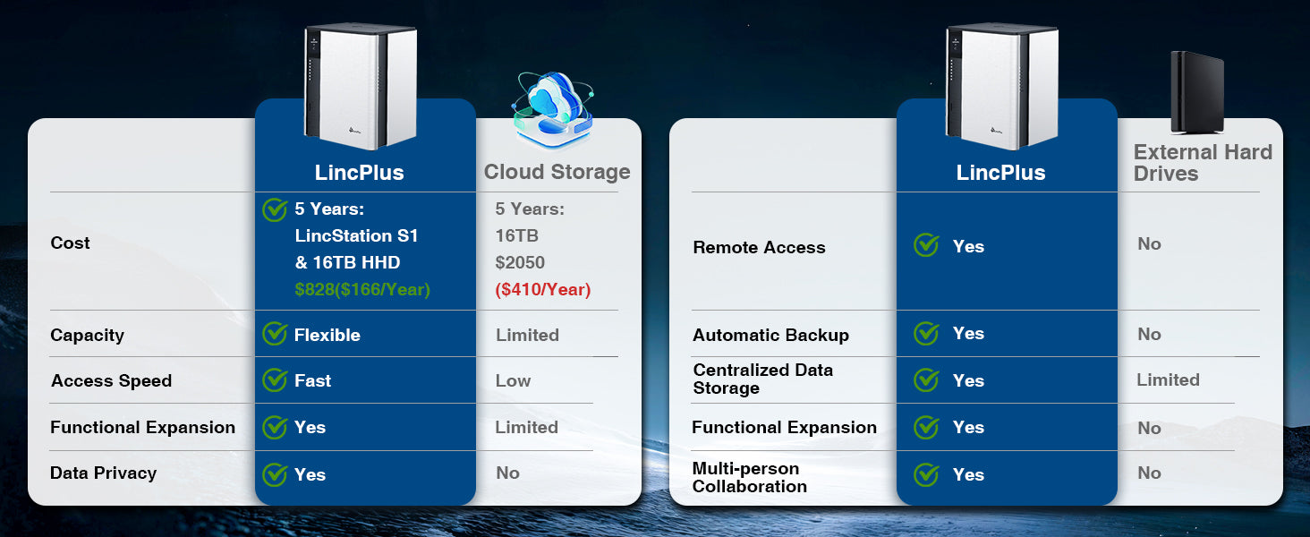1310x537 pixels.
Task: Click the External Hard Drives column heading
Action: (1203, 163)
